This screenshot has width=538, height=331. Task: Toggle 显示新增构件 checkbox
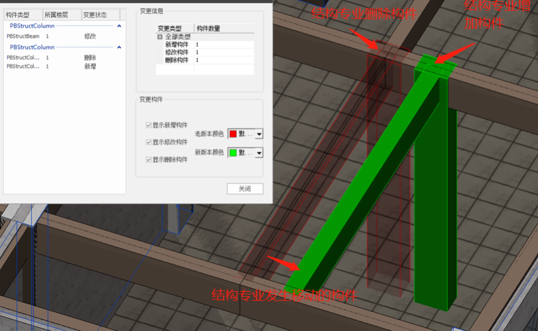point(149,125)
